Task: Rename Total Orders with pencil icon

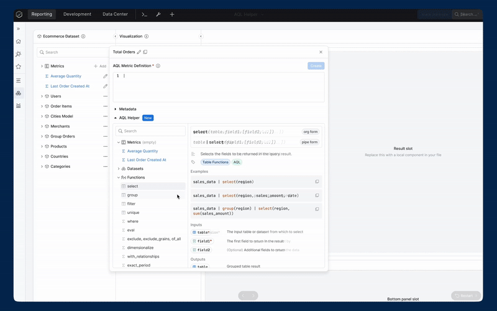Action: 139,52
